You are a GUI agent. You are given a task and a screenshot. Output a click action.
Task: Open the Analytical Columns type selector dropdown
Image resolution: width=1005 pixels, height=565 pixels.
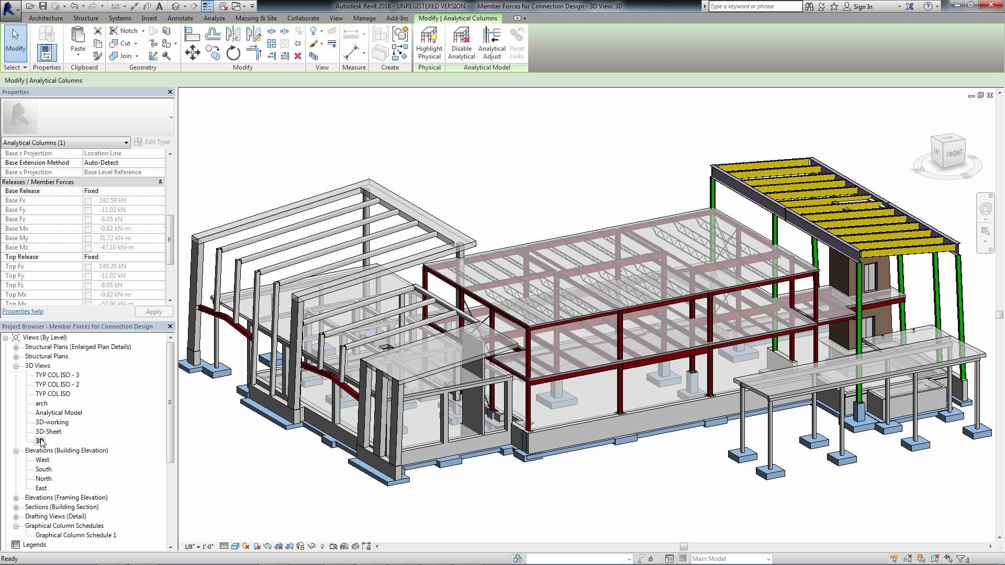point(126,142)
